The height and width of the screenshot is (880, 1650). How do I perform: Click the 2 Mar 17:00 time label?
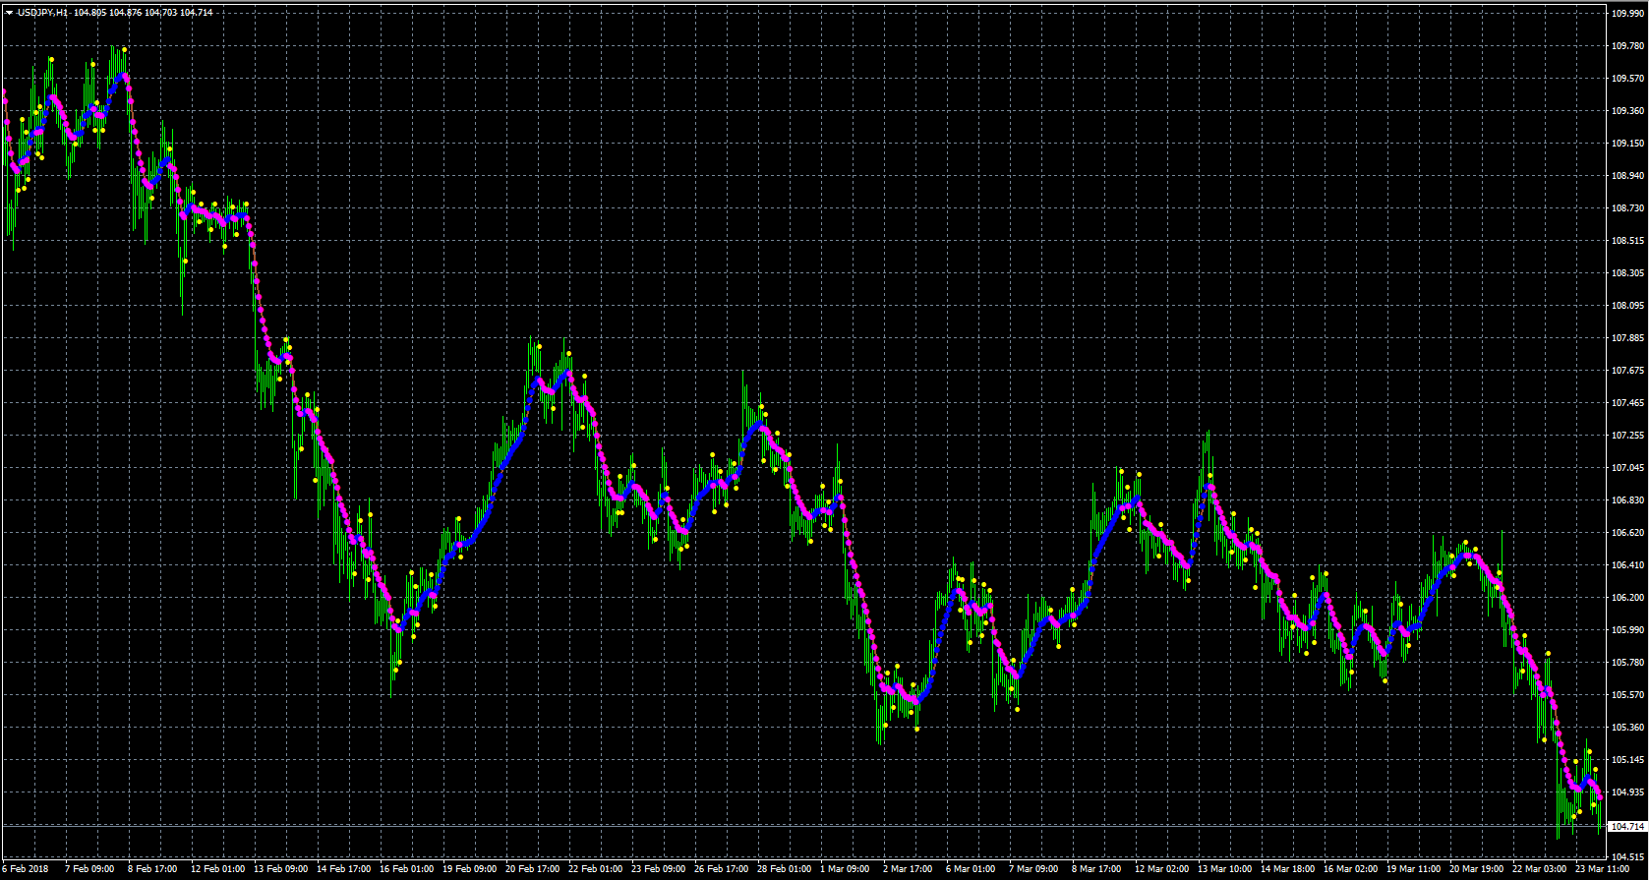907,869
